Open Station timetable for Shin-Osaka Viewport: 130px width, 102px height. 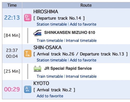tap(52, 60)
